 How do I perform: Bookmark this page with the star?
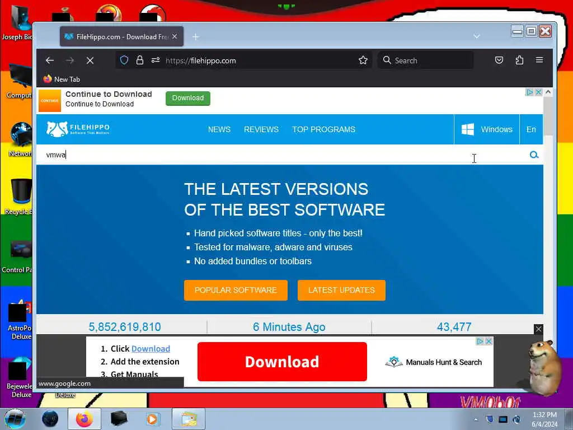point(363,60)
